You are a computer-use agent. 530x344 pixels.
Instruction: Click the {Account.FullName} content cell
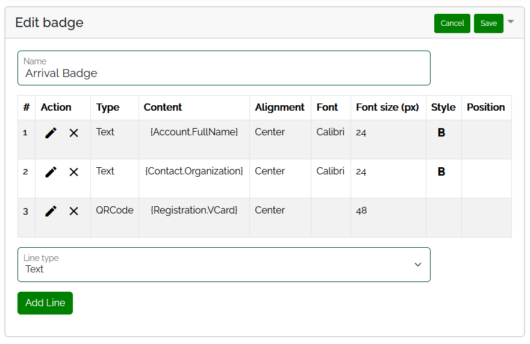194,132
